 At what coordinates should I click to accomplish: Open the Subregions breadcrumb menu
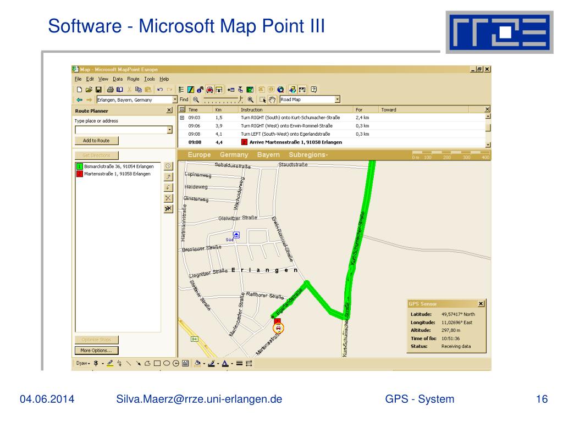point(308,154)
